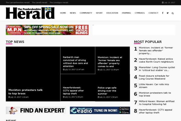Click the App Store badge in radio banner

click(x=124, y=109)
